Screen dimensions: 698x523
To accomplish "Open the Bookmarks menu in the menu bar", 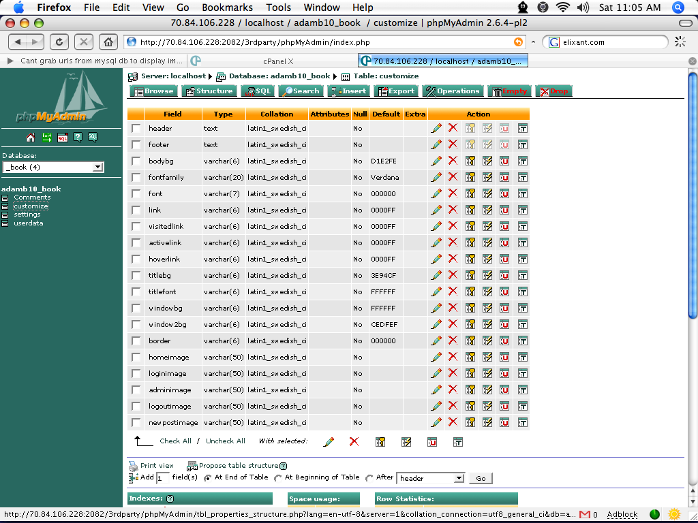I will coord(227,7).
